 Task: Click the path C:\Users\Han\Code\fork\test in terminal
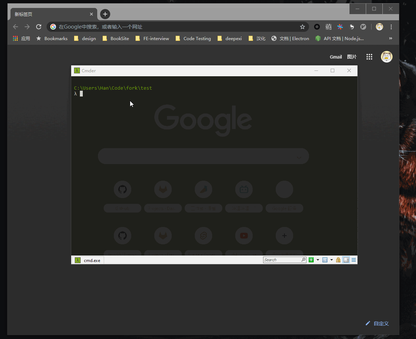point(113,88)
